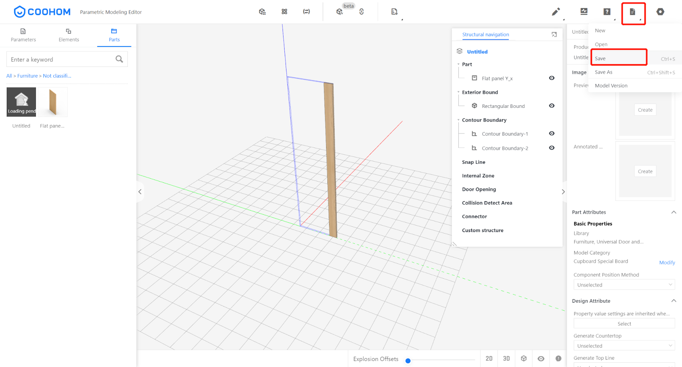Switch to 3D view mode
The image size is (682, 367).
(x=506, y=358)
